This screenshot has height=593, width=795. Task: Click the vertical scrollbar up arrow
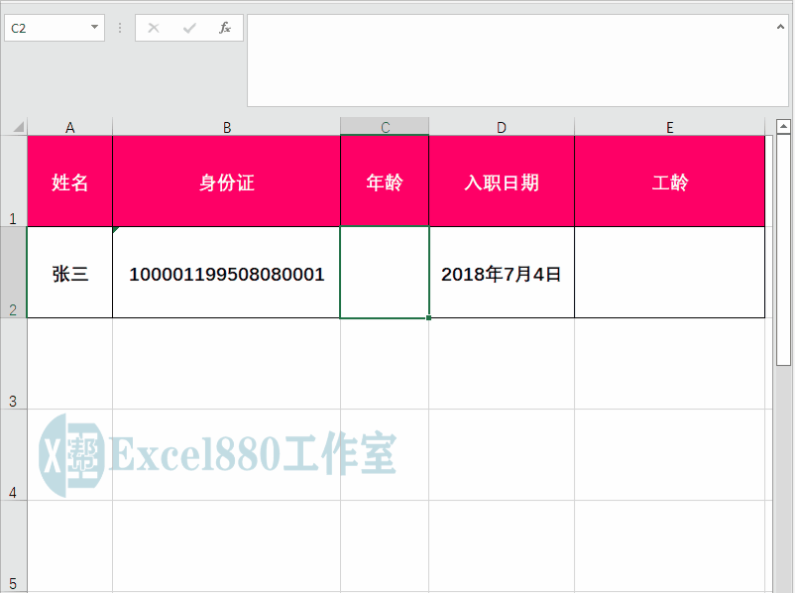783,126
